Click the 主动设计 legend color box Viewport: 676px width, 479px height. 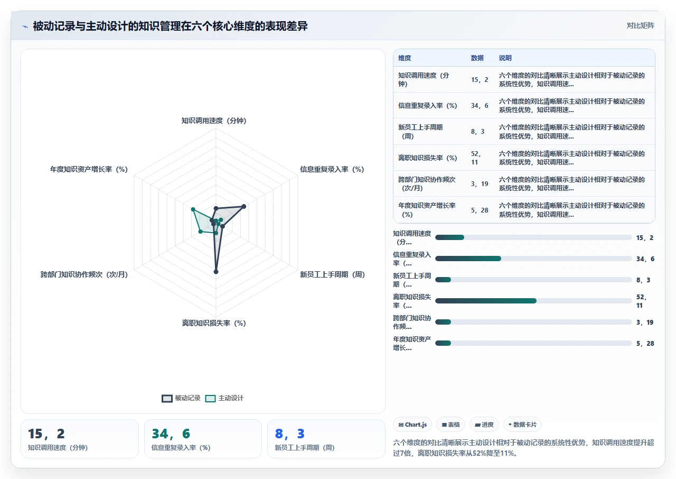[210, 399]
